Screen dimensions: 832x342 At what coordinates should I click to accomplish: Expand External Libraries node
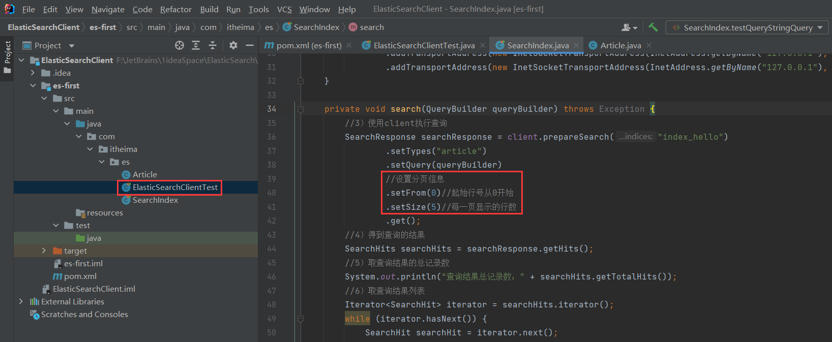tap(21, 302)
